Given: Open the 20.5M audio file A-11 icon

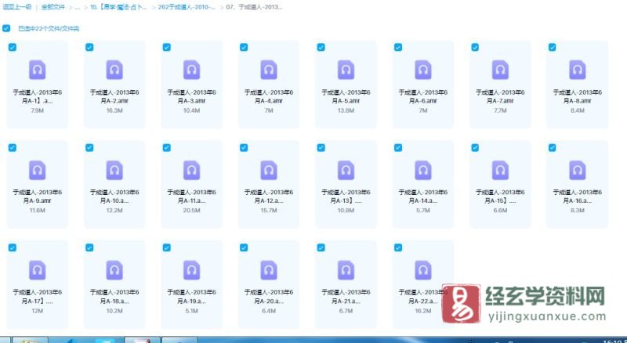Looking at the screenshot, I should [x=191, y=171].
